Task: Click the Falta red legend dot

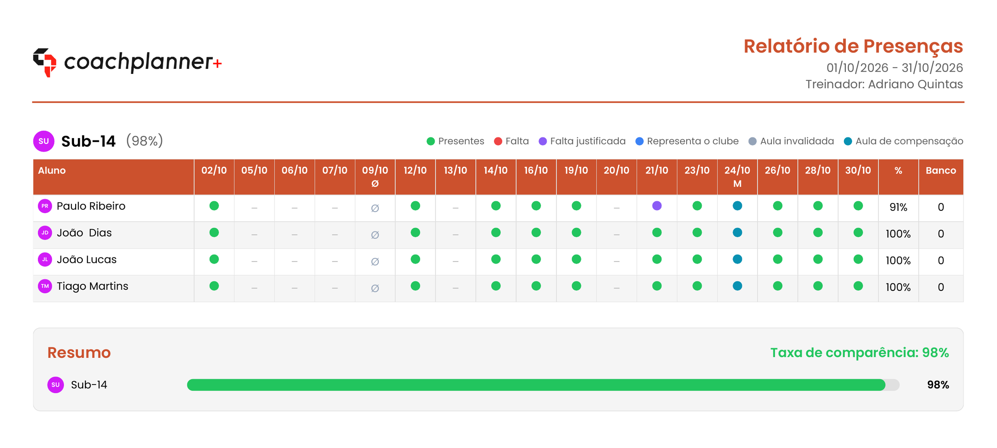Action: point(498,141)
